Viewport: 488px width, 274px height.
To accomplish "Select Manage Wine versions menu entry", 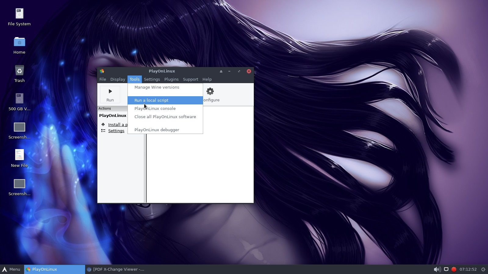I will pyautogui.click(x=157, y=87).
